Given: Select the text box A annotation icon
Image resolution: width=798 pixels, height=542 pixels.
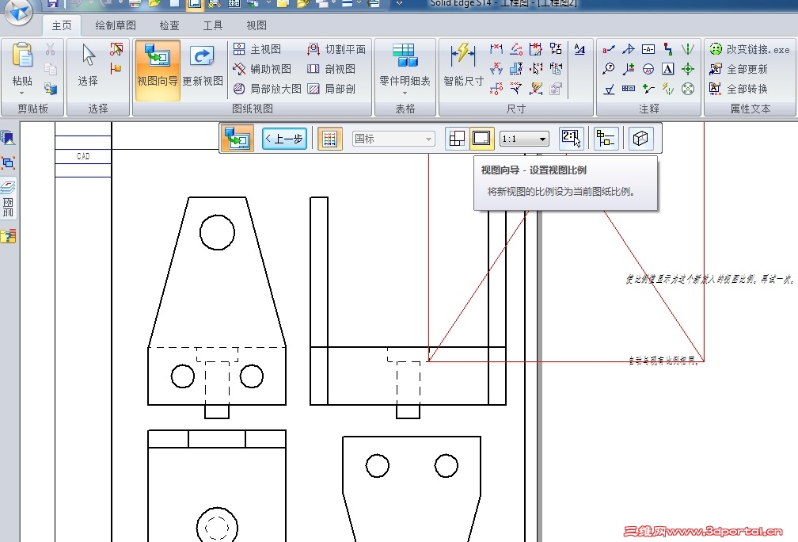Looking at the screenshot, I should 667,69.
